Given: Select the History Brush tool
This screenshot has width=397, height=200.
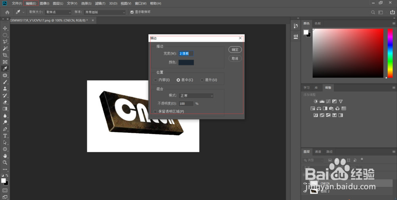Looking at the screenshot, I should pos(5,96).
